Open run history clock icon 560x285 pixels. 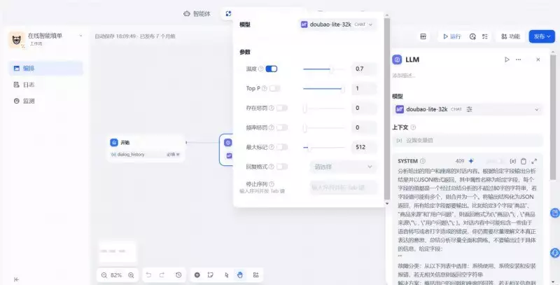point(472,36)
